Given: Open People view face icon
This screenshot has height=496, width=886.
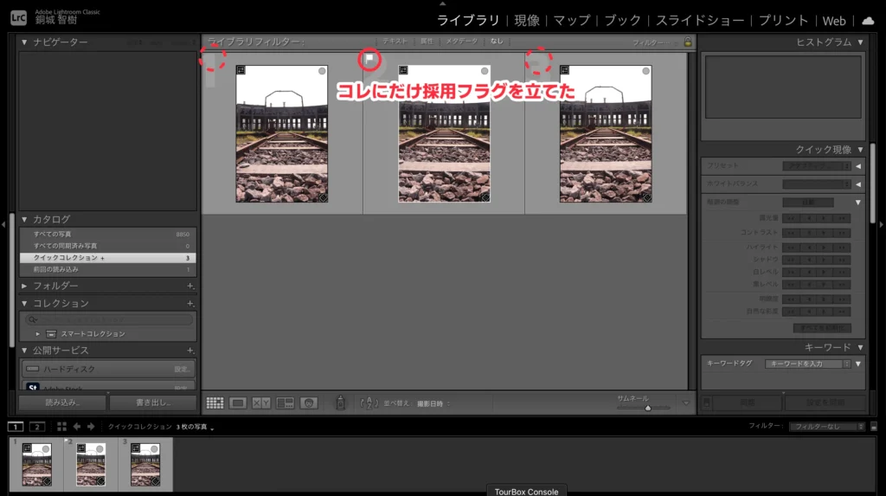Looking at the screenshot, I should click(309, 403).
